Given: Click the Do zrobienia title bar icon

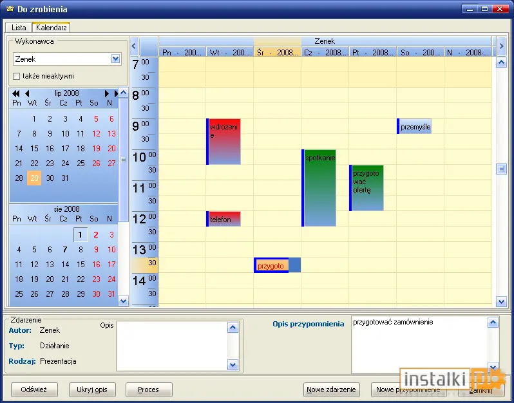Looking at the screenshot, I should [10, 9].
